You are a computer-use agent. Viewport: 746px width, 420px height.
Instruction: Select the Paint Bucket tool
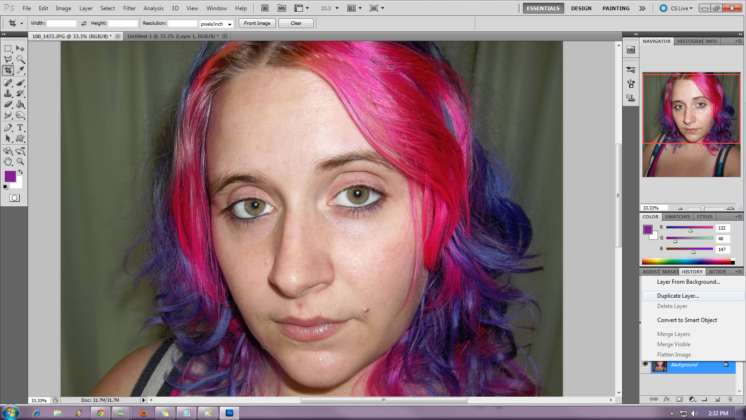pos(20,104)
